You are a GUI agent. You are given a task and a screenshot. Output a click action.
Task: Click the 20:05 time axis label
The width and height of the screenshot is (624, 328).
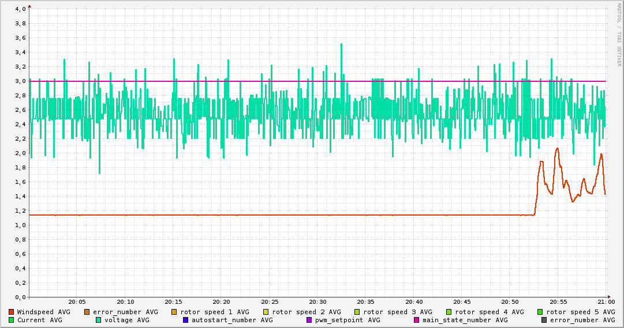click(77, 301)
